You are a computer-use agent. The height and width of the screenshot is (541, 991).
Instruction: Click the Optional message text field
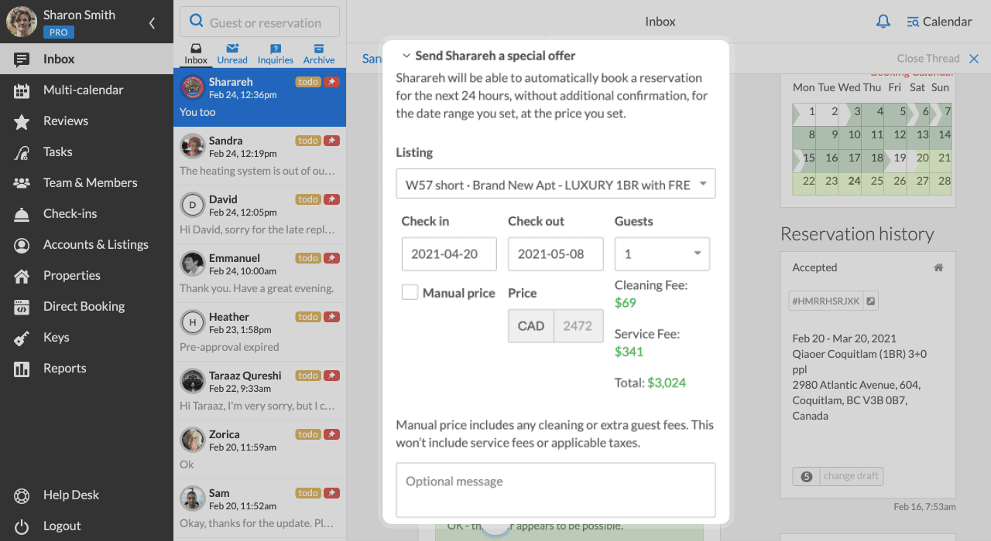point(555,489)
